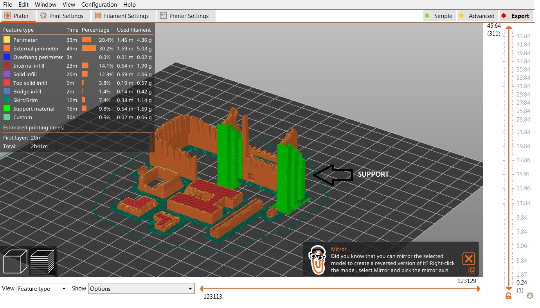This screenshot has width=540, height=308.
Task: Click the left thumb of the horizontal slider
Action: 202,289
